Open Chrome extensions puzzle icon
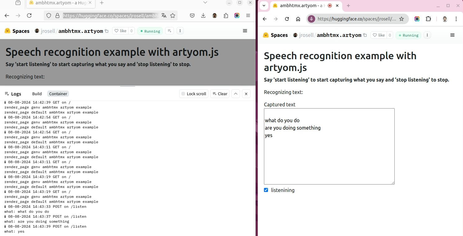This screenshot has height=236, width=463. coord(428,19)
